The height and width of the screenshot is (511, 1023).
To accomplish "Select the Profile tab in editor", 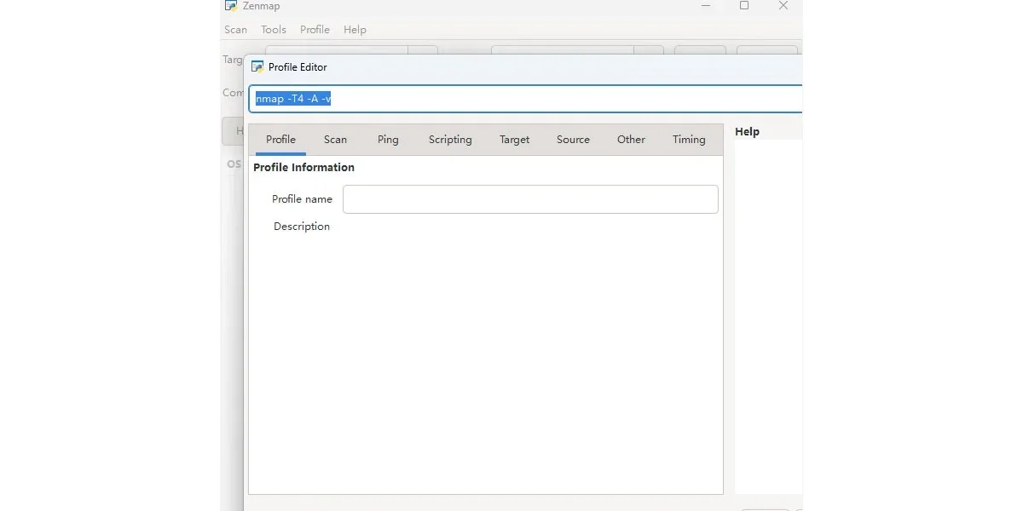I will point(280,140).
